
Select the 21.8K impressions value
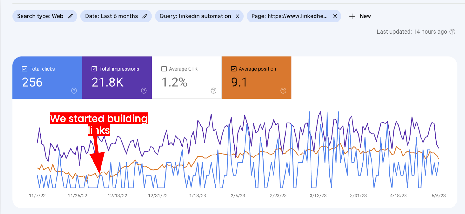pyautogui.click(x=107, y=82)
